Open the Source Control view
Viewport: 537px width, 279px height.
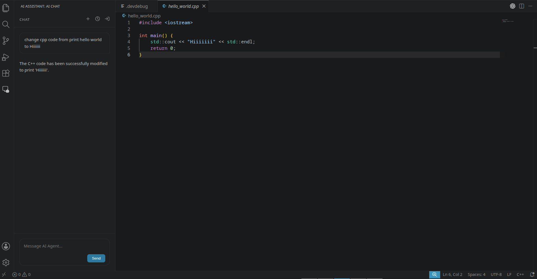(x=6, y=41)
